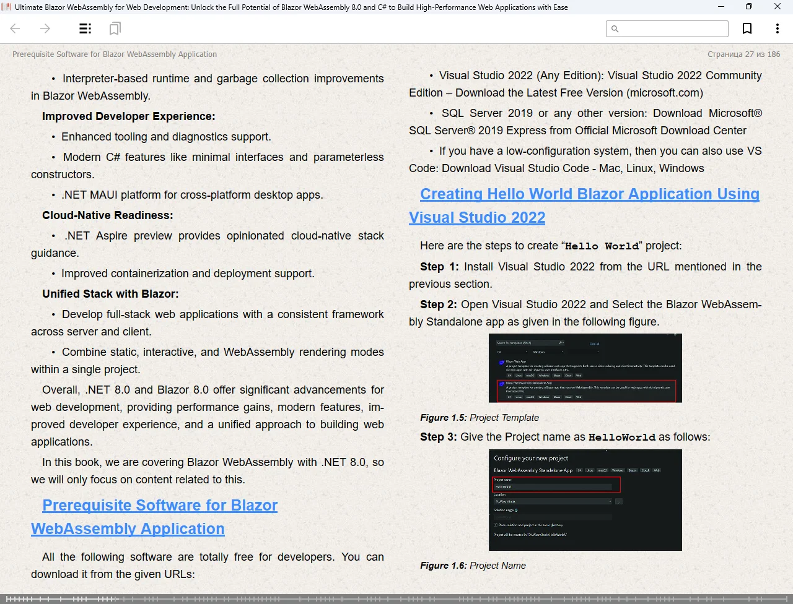Click the chapter title in page header
This screenshot has width=793, height=604.
click(x=115, y=54)
